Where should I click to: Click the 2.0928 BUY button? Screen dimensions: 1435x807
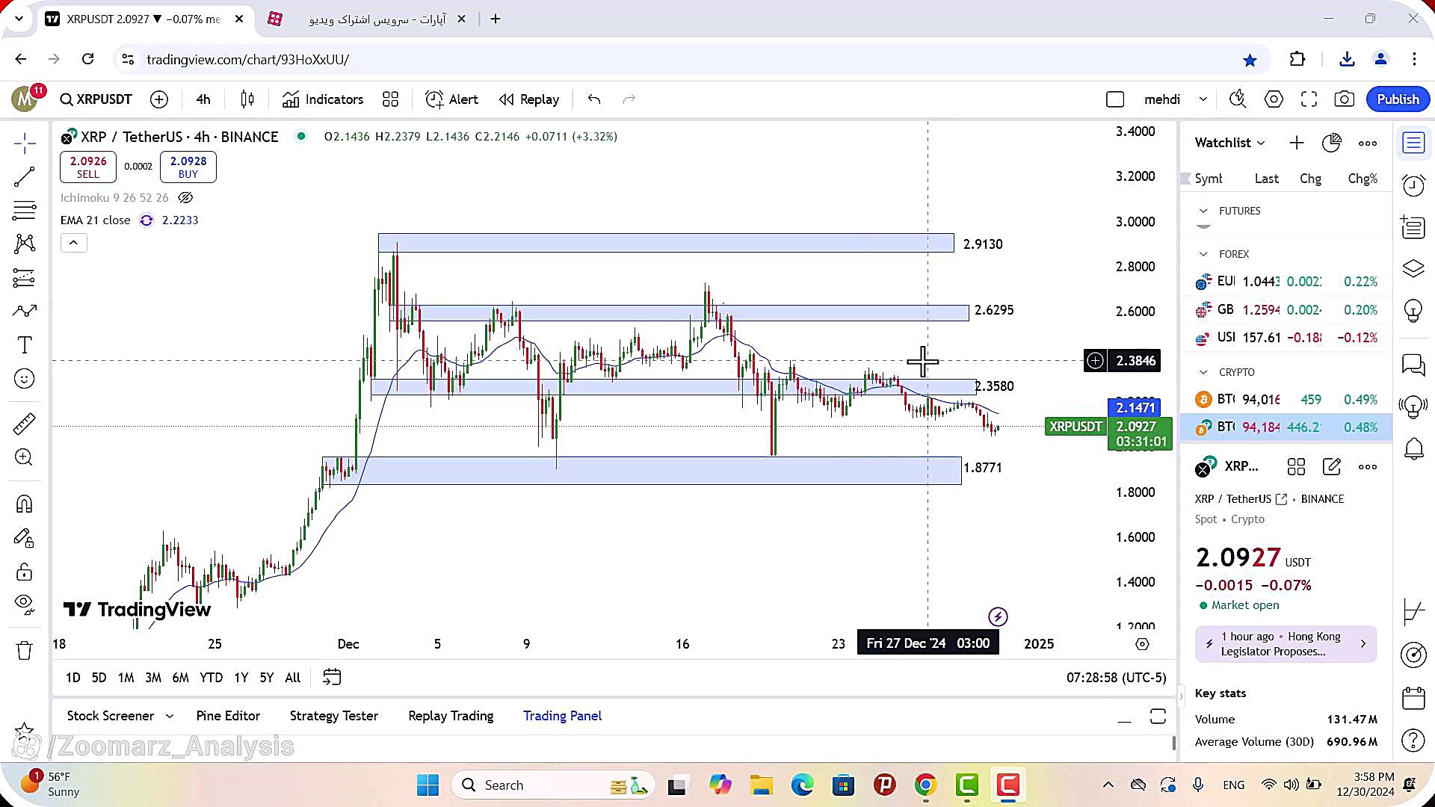tap(188, 167)
